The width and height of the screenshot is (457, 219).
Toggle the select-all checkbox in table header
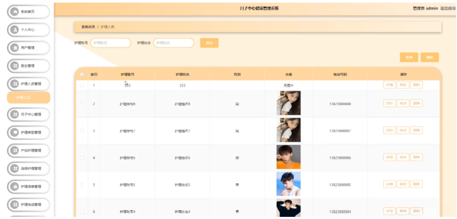click(82, 74)
